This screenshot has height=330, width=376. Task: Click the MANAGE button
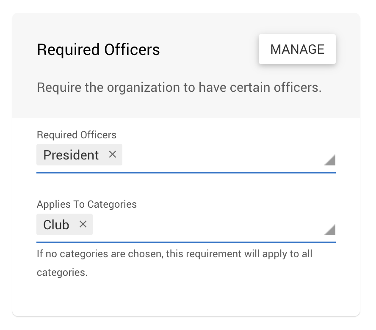click(x=297, y=49)
